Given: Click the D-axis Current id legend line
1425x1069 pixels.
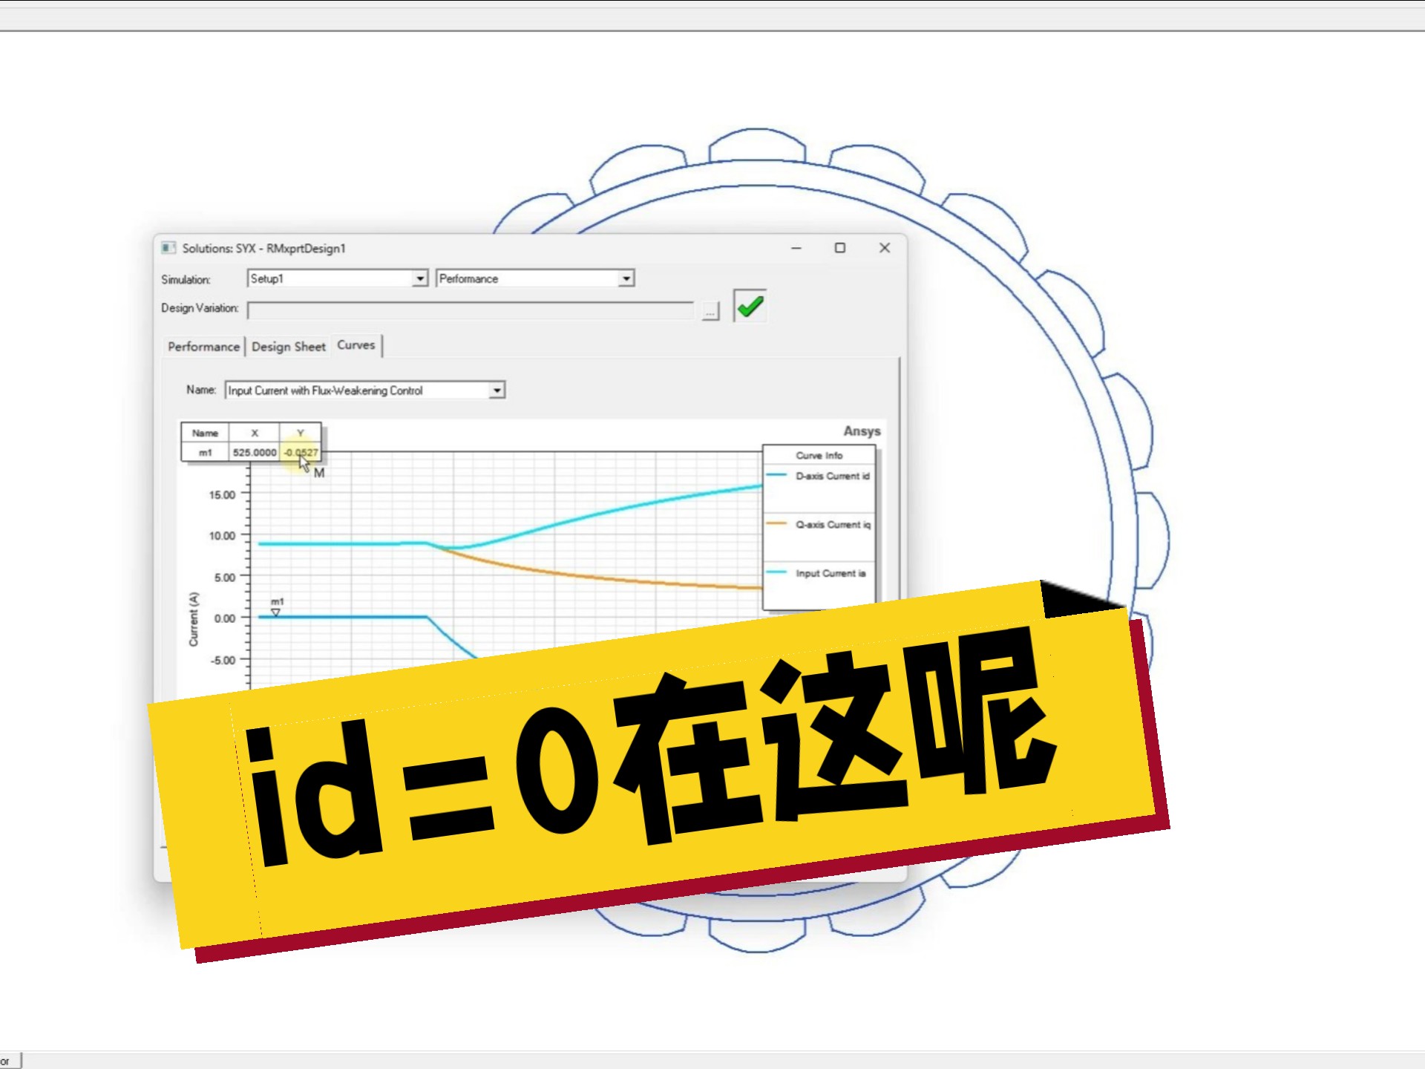Looking at the screenshot, I should (776, 475).
